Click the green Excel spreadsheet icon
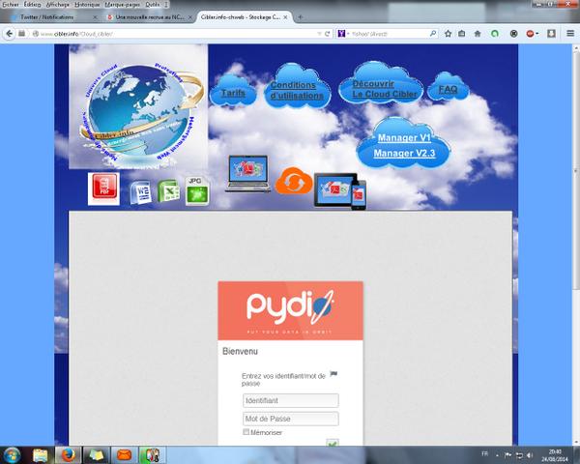This screenshot has height=464, width=580. (x=168, y=191)
